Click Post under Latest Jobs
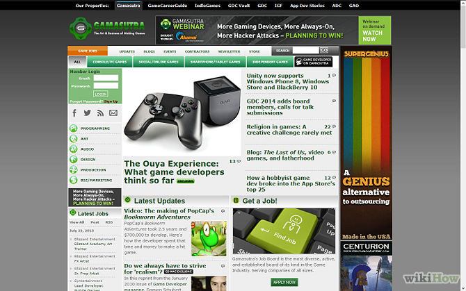 [x=95, y=222]
